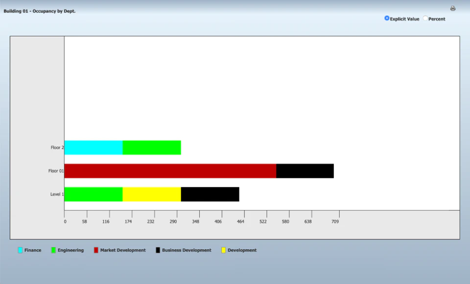Select the Percent radio button

pos(425,18)
